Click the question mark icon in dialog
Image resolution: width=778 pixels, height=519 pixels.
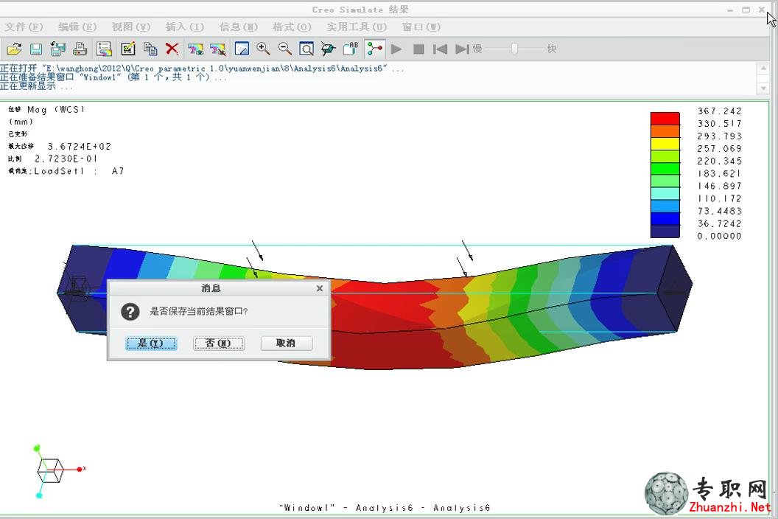tap(130, 311)
